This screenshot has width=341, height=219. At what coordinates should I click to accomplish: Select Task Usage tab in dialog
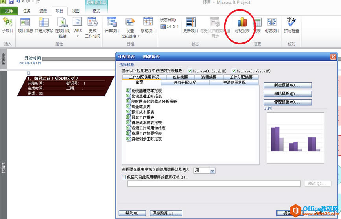tap(185, 82)
